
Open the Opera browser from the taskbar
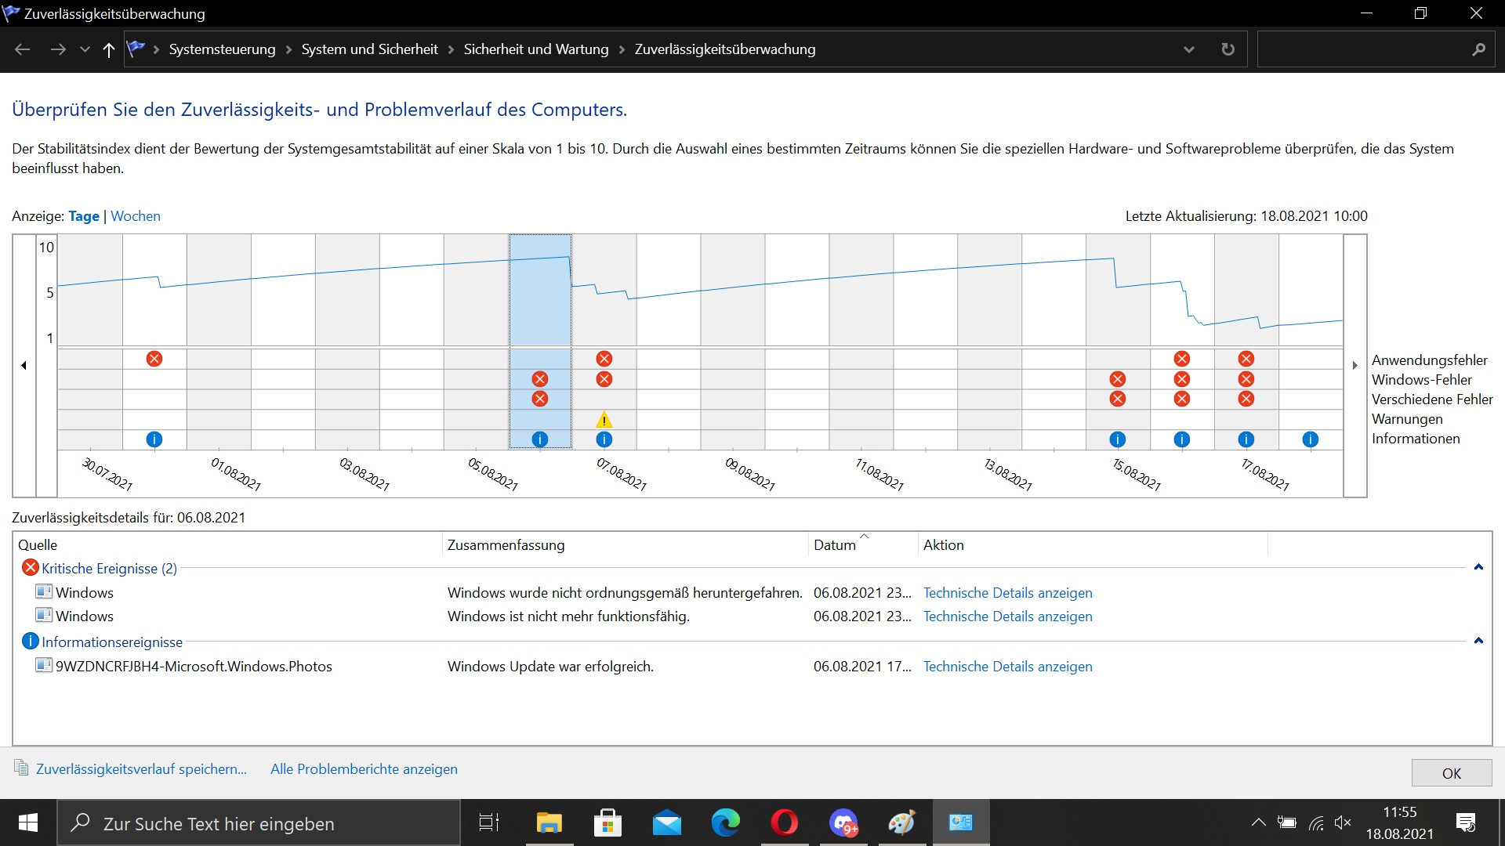point(784,822)
